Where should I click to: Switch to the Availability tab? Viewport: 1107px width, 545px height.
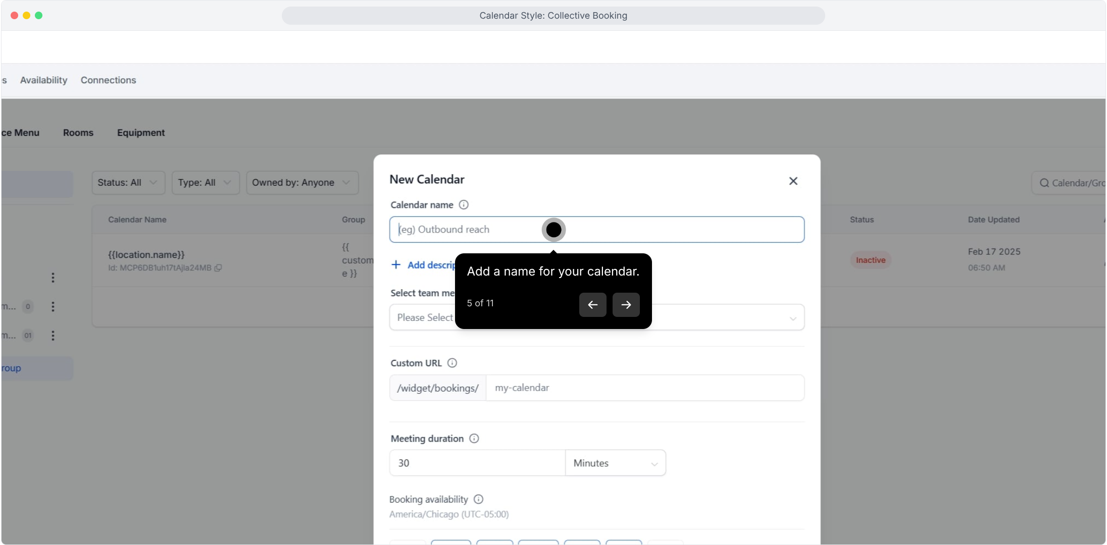pyautogui.click(x=43, y=80)
